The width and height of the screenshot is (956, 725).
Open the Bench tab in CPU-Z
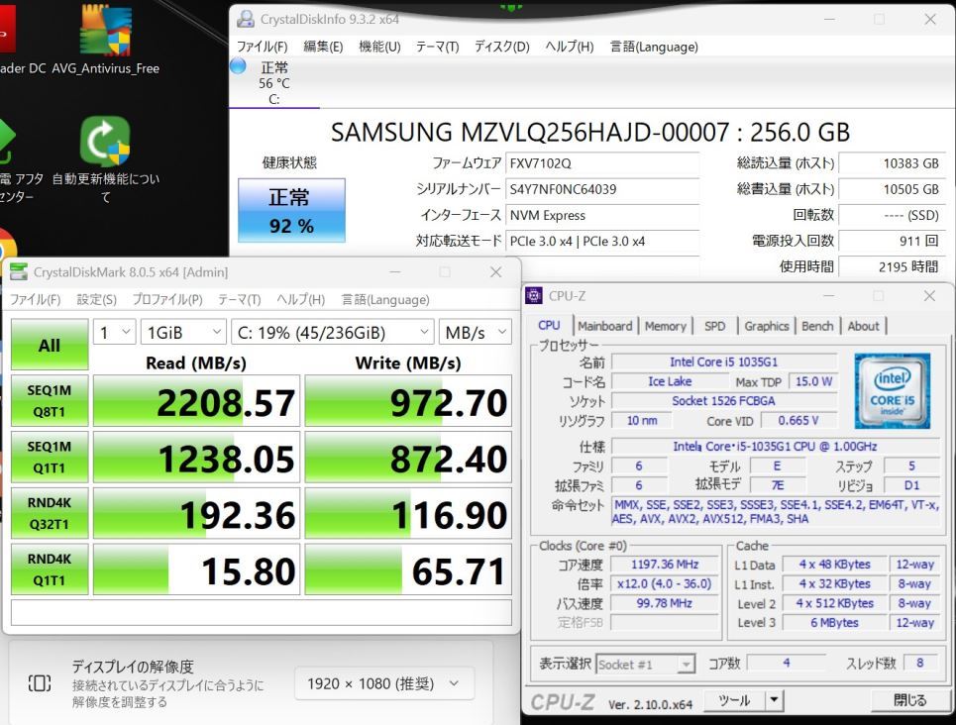tap(817, 326)
